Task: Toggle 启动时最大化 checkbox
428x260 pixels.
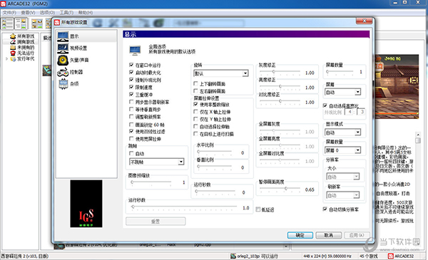Action: [x=131, y=72]
